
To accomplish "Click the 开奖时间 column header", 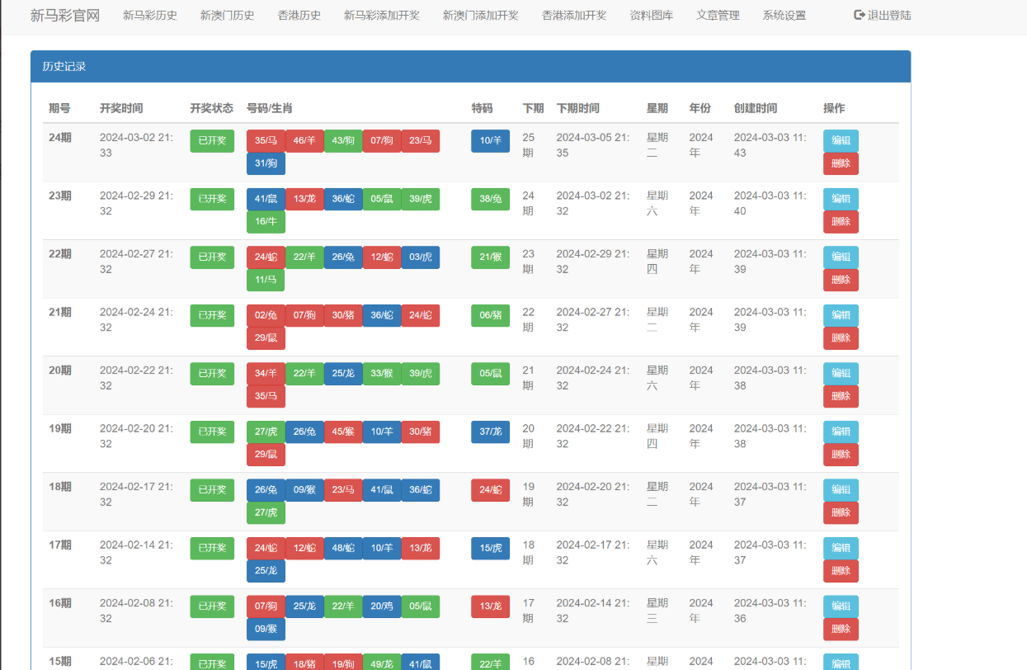I will tap(121, 108).
